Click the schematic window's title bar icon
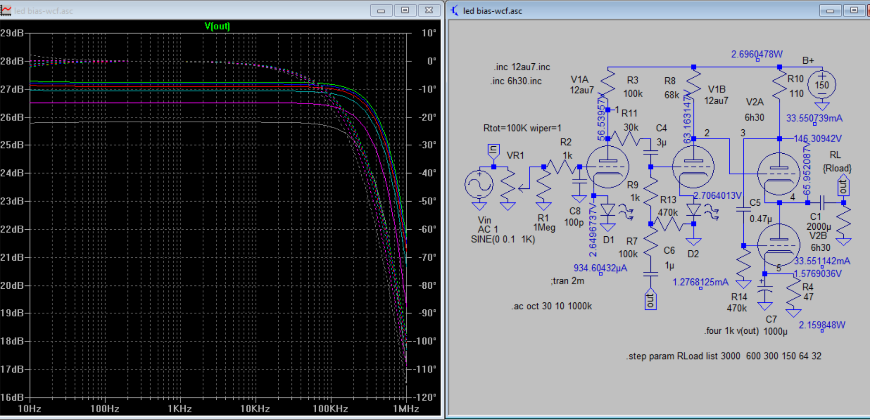 (454, 10)
